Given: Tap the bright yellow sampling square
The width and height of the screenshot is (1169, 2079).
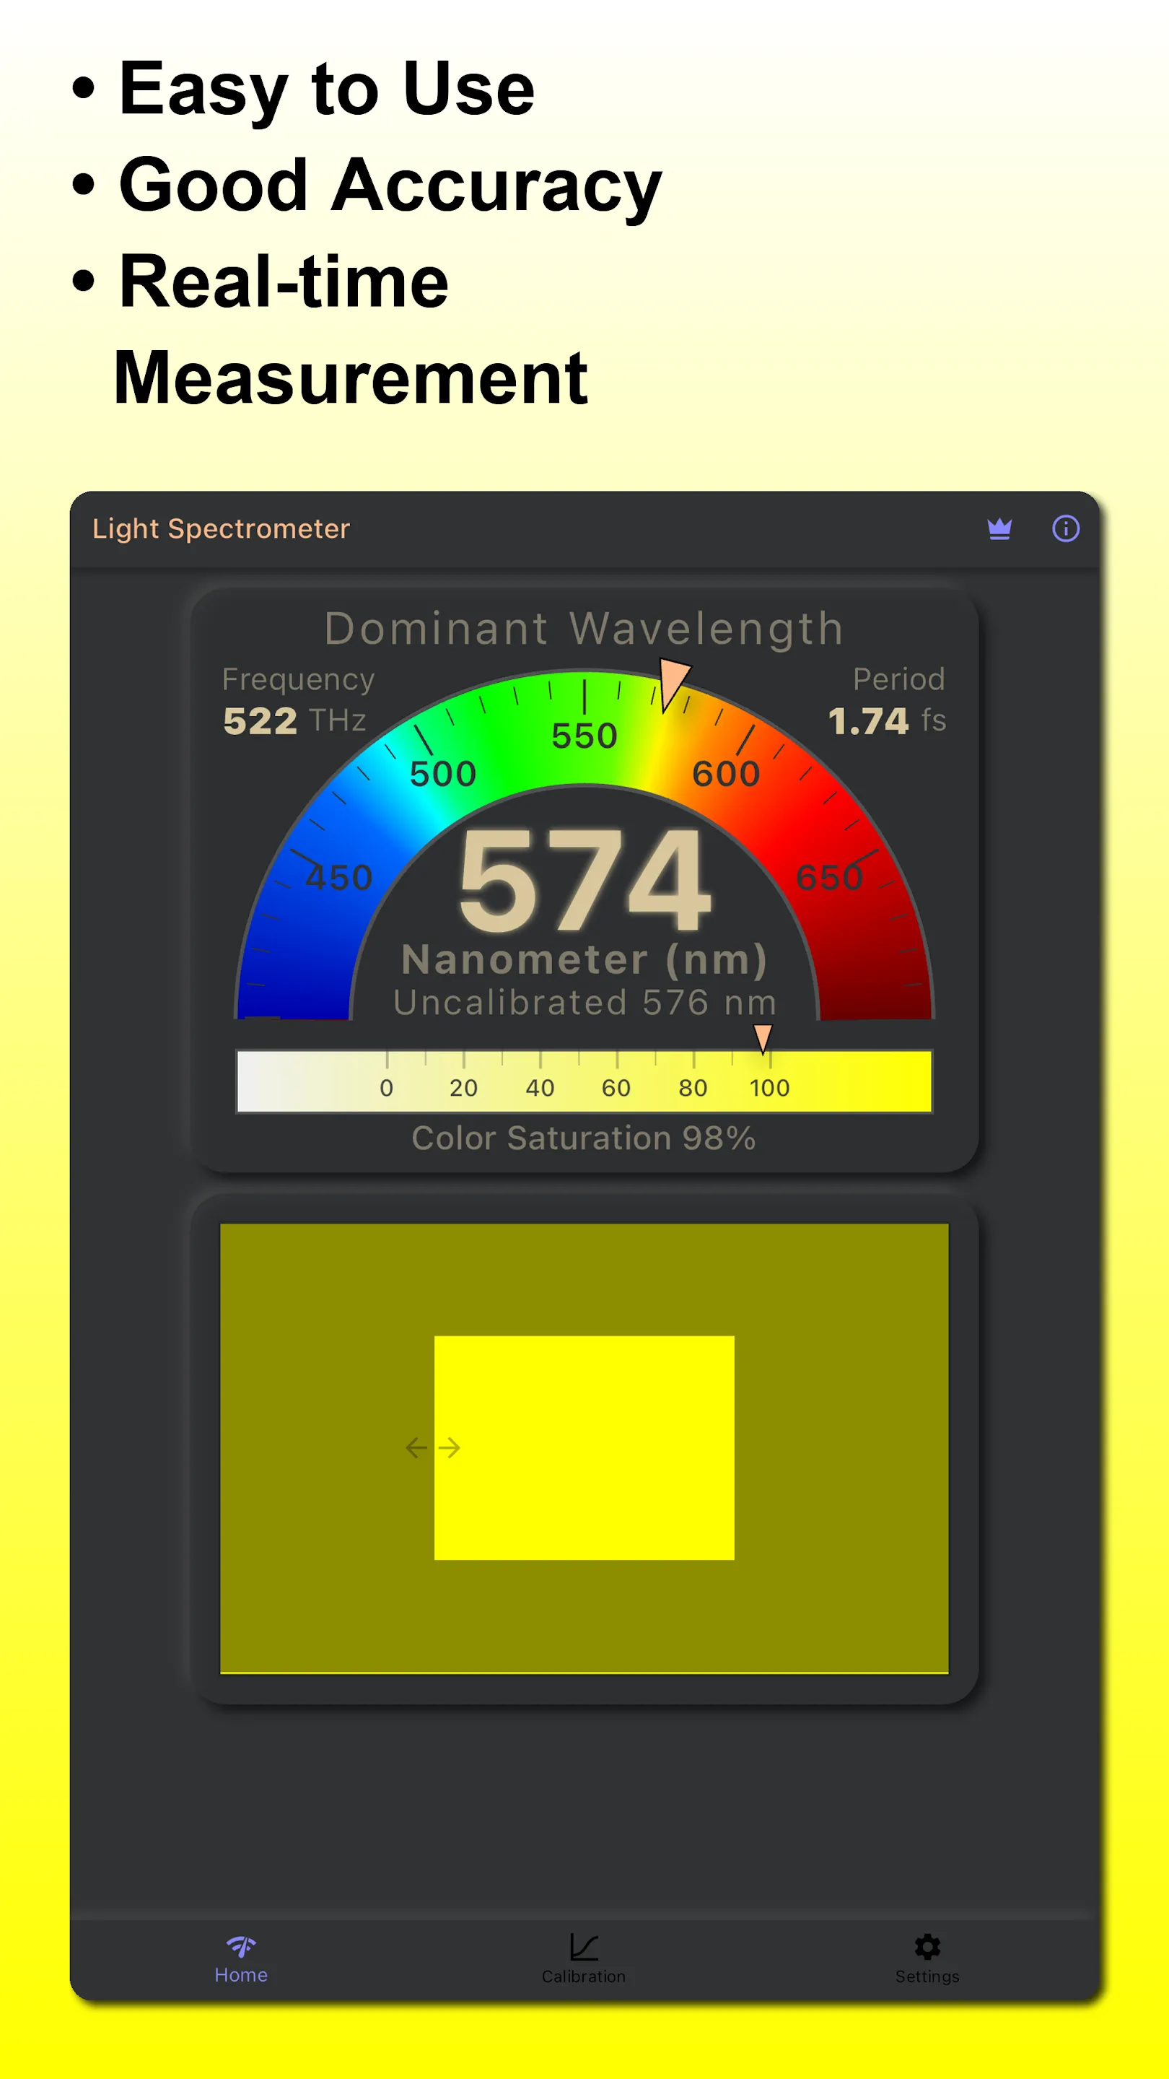Looking at the screenshot, I should (584, 1448).
